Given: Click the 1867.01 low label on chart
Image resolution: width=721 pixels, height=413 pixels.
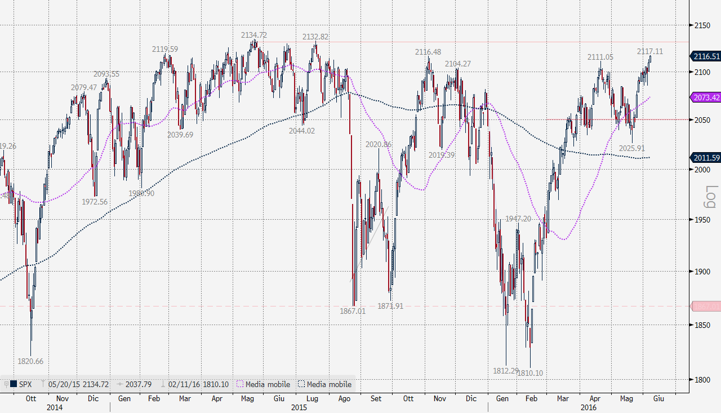Looking at the screenshot, I should pos(353,310).
